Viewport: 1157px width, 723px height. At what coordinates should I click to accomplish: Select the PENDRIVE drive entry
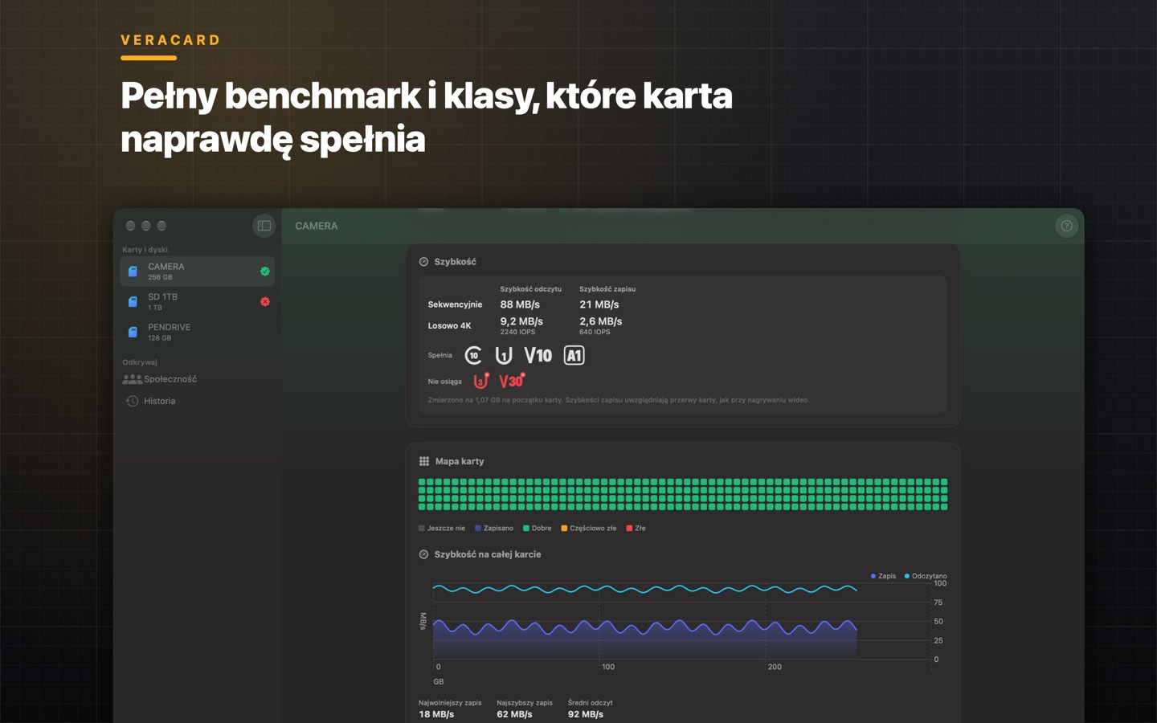point(198,332)
